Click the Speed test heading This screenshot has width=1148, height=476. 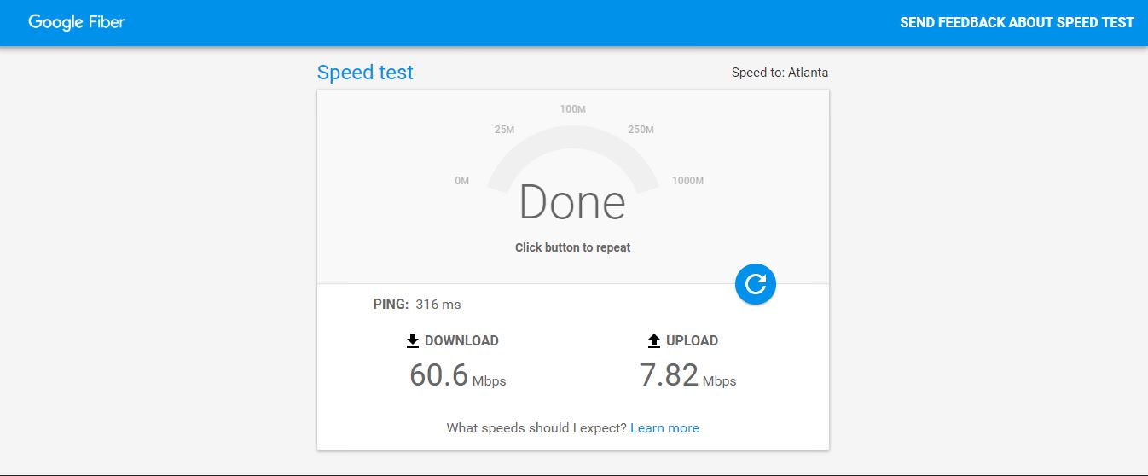click(x=365, y=73)
